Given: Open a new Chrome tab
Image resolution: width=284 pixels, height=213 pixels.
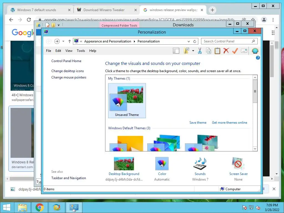Looking at the screenshot, I should click(x=212, y=10).
